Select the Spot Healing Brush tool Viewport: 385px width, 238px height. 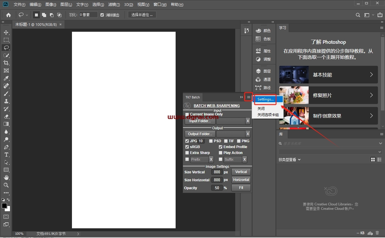pyautogui.click(x=6, y=86)
